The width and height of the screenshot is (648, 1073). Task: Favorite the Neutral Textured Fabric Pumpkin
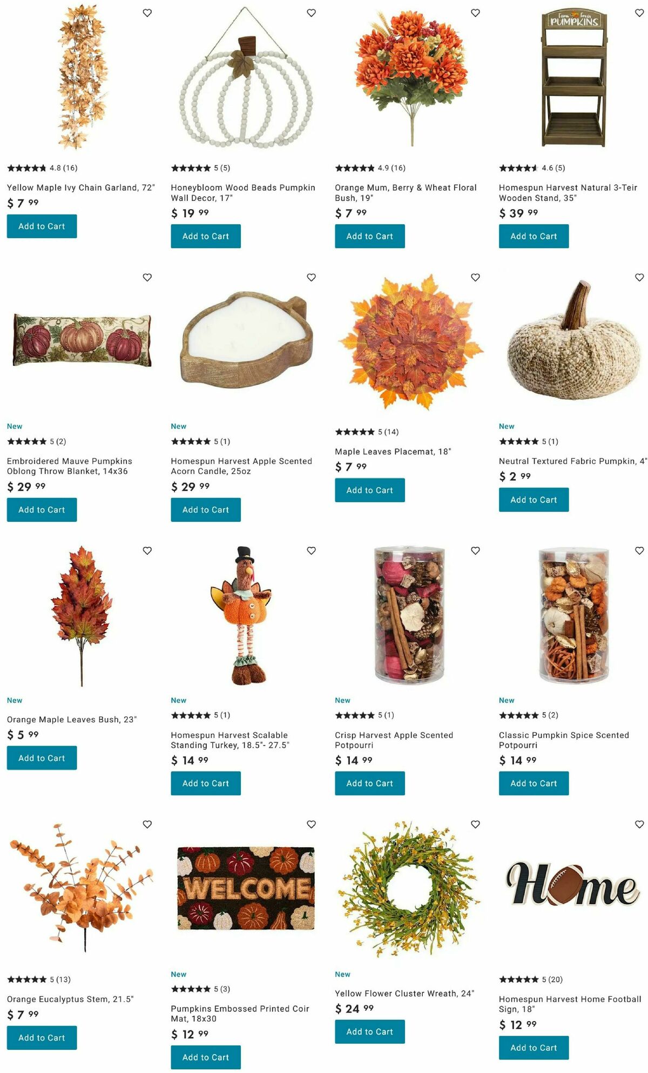639,277
